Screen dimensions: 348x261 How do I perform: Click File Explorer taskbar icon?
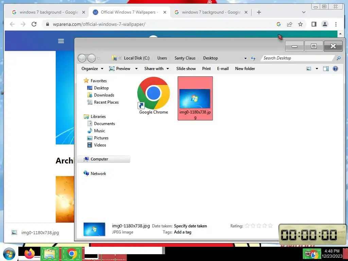(50, 254)
